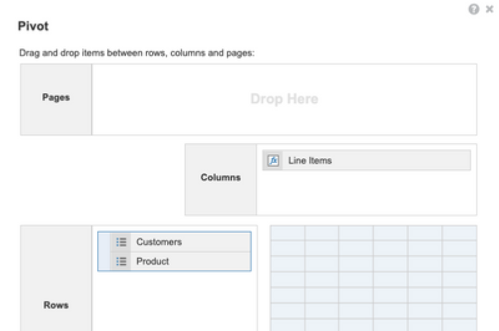Click the Customers list icon
The height and width of the screenshot is (331, 499).
[x=122, y=242]
